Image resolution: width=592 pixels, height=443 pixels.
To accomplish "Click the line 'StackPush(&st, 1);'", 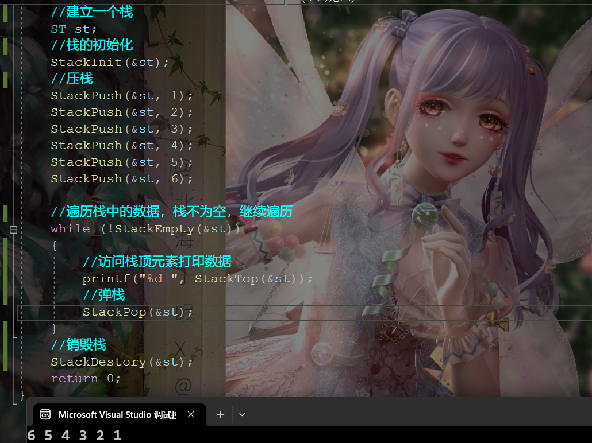I will tap(122, 96).
